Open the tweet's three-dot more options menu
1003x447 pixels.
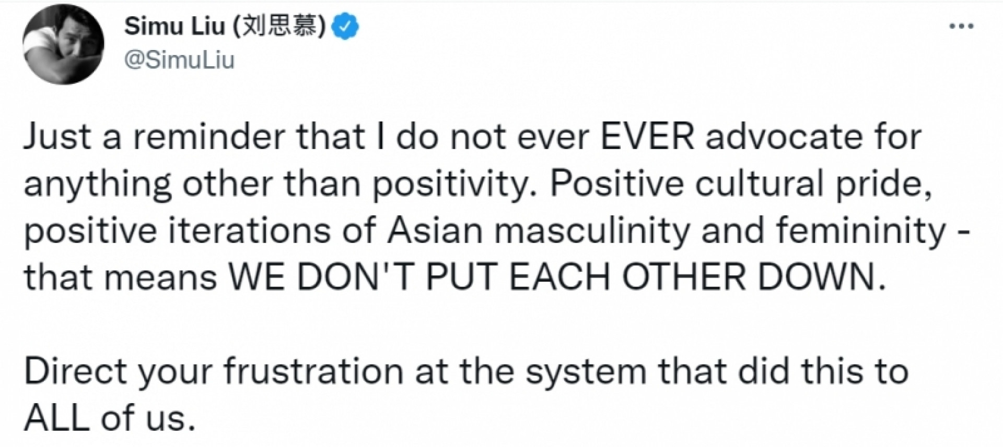[x=961, y=26]
